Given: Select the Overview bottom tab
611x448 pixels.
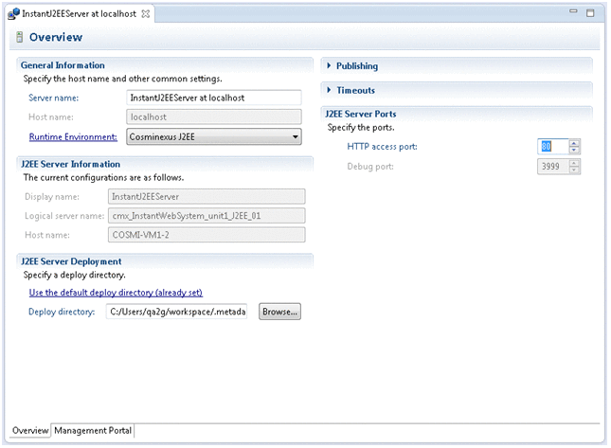Looking at the screenshot, I should [29, 431].
